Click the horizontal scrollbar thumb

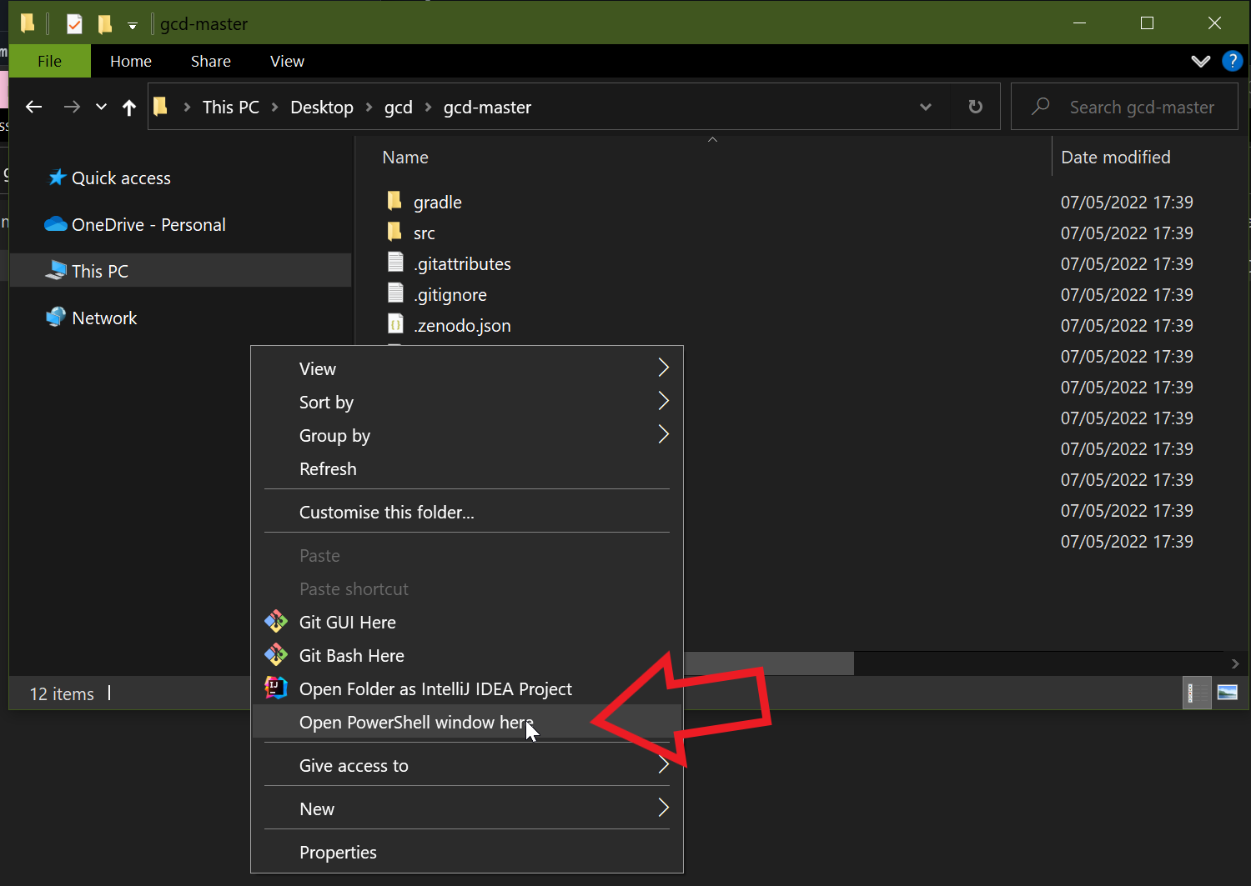pyautogui.click(x=769, y=663)
